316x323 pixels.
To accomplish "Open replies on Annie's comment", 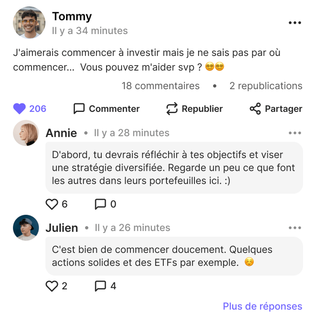I will pos(101,204).
